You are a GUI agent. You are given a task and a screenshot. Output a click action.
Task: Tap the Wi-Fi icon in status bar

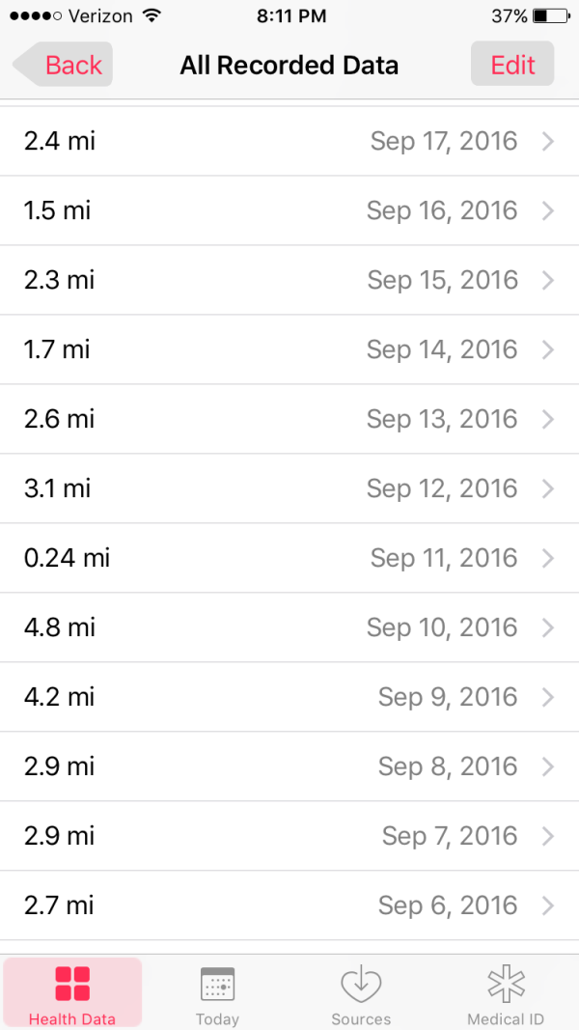point(151,16)
